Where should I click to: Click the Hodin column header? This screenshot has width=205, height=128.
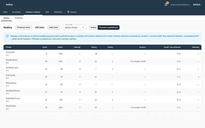60,47
